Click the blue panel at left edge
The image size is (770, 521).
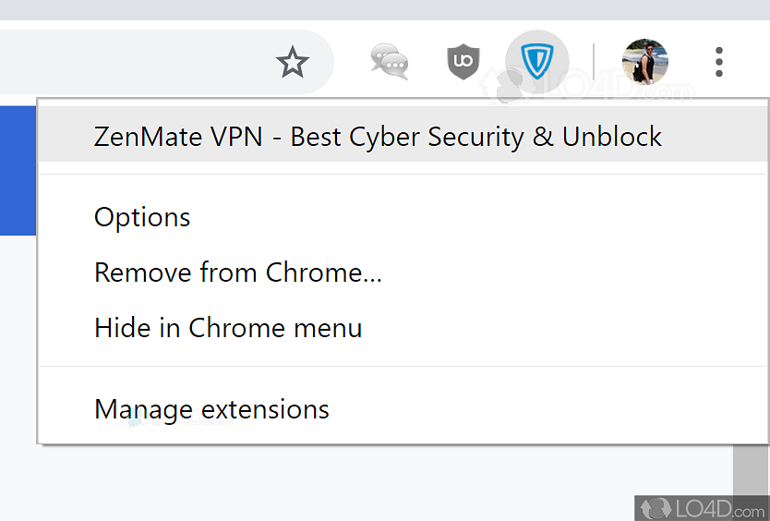[x=17, y=171]
